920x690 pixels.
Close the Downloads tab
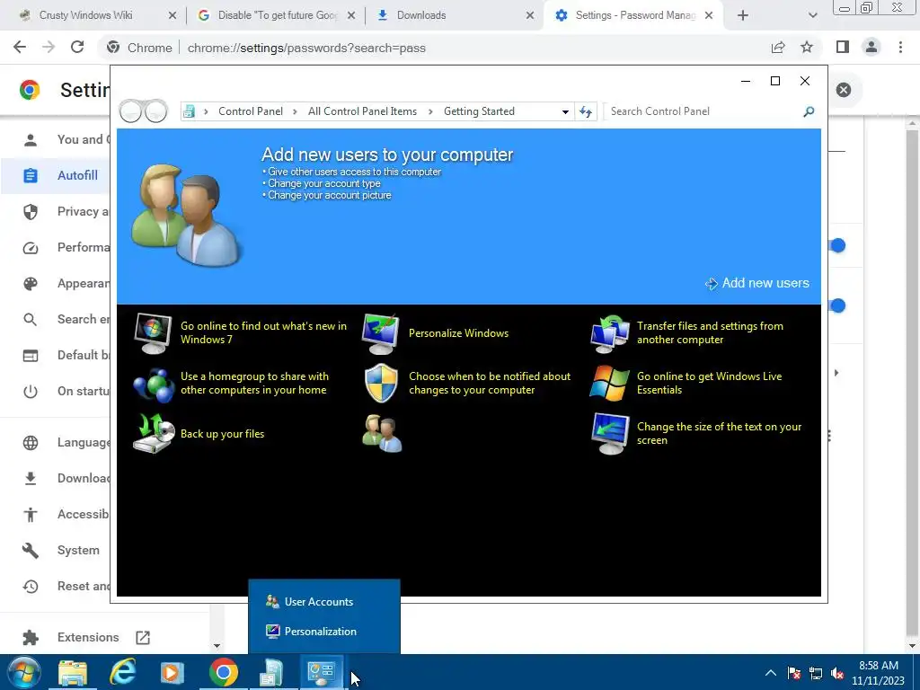[x=530, y=15]
